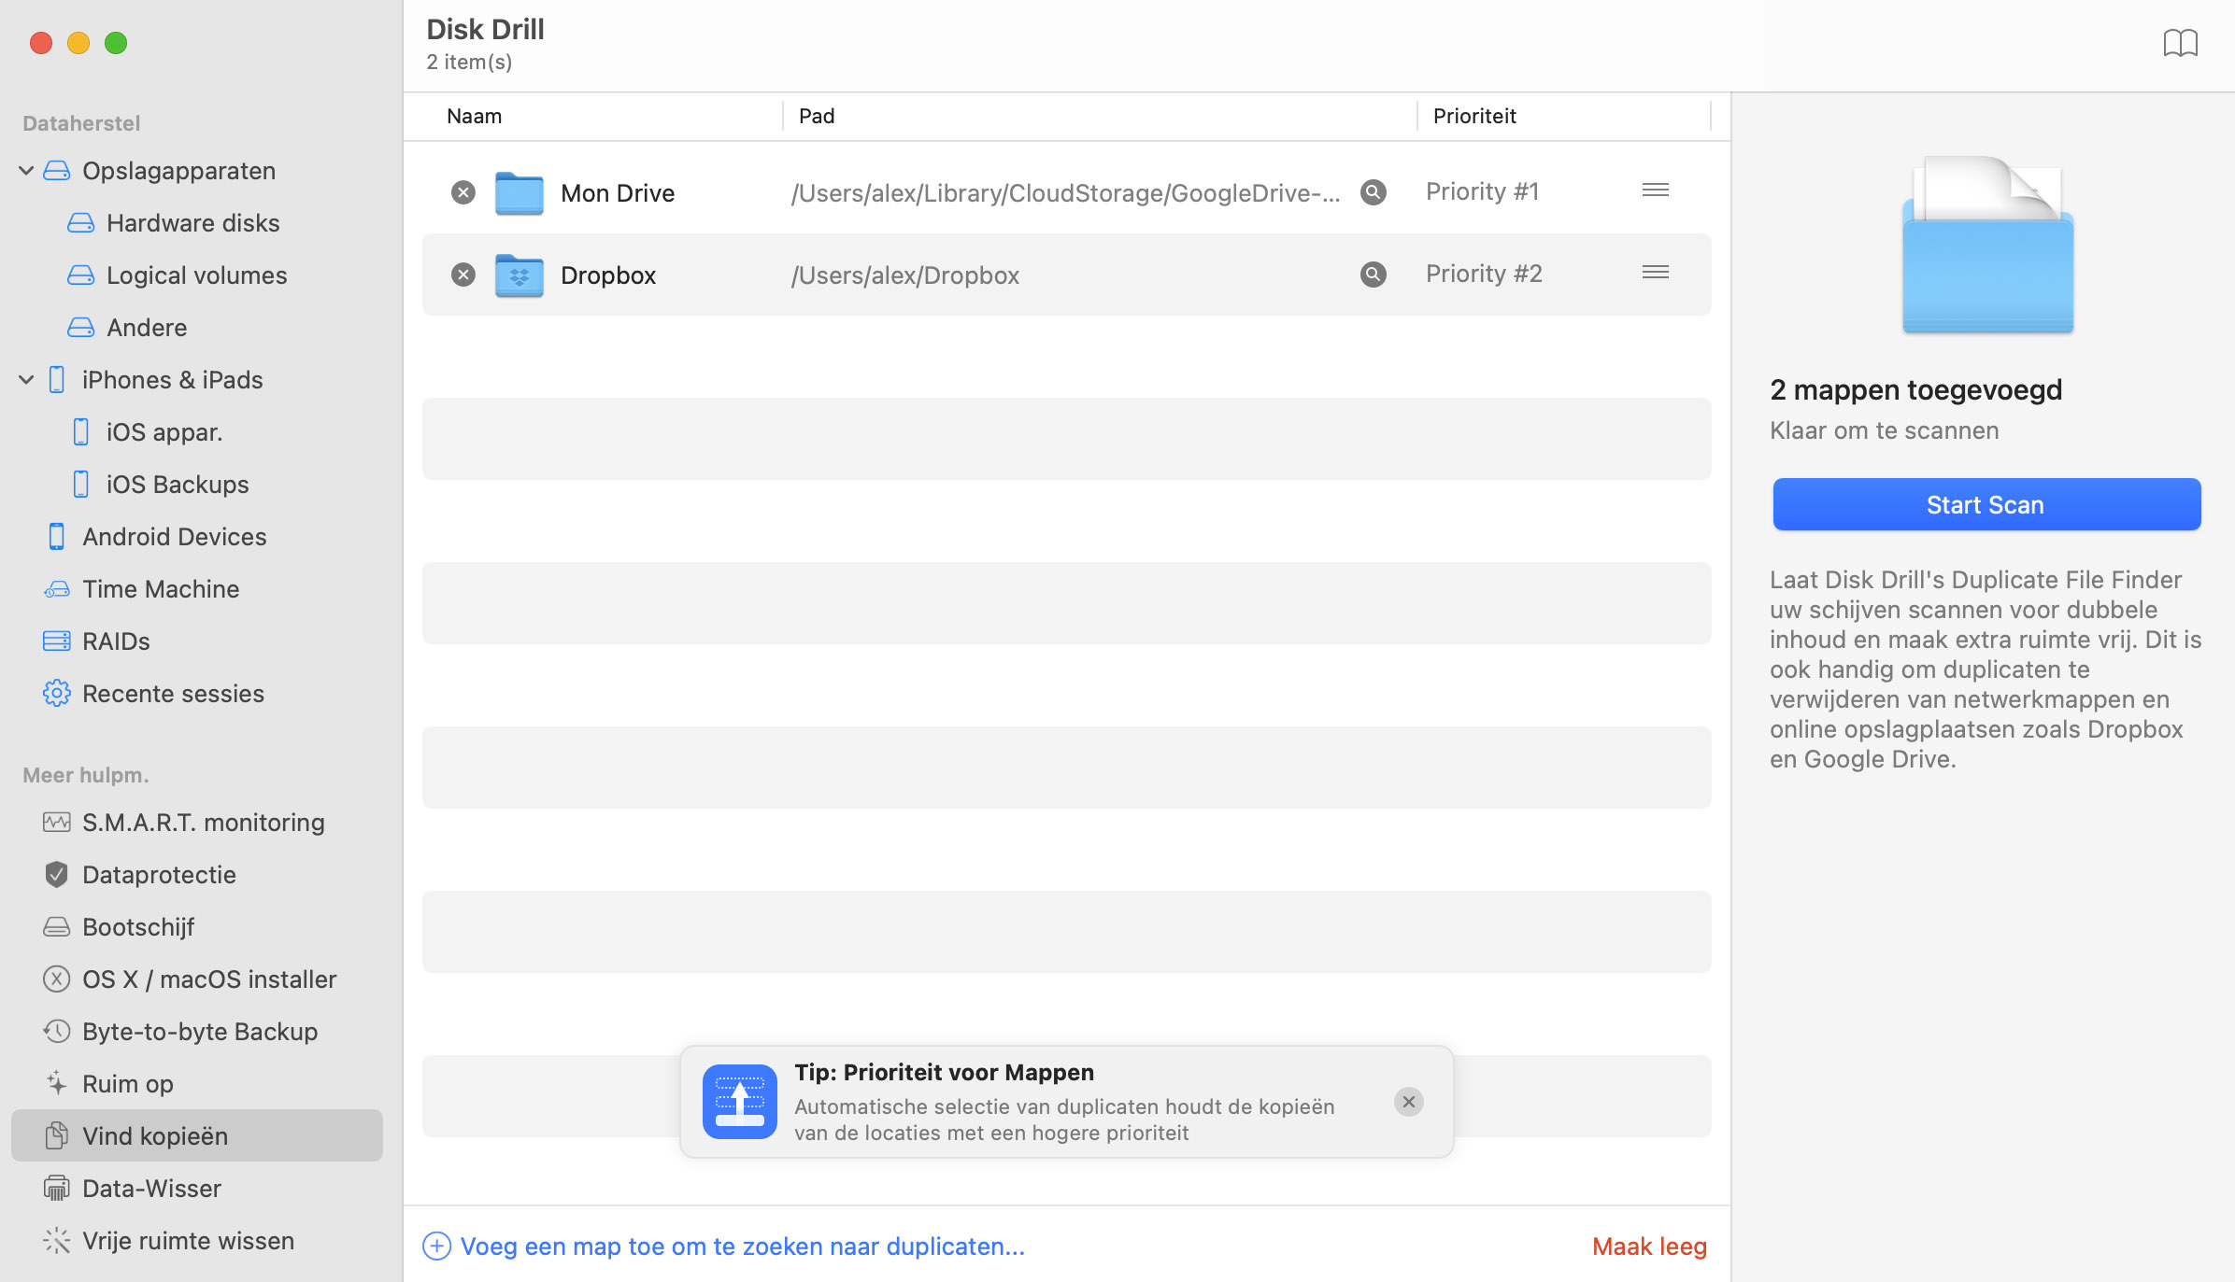Select iOS Backups in sidebar
Image resolution: width=2235 pixels, height=1282 pixels.
tap(178, 485)
